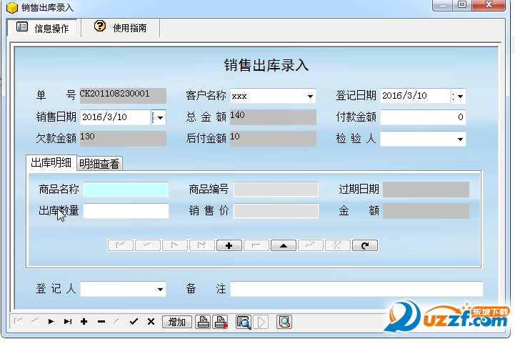Screen dimensions: 515x344
Task: Click detail navigator post checkmark button
Action: pyautogui.click(x=311, y=245)
